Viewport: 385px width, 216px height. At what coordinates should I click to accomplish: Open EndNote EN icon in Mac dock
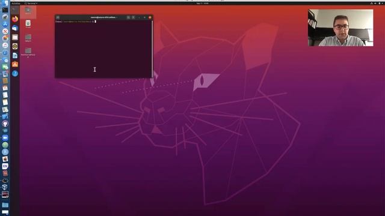pos(5,166)
